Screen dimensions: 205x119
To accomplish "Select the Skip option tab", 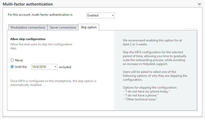I will coord(89,27).
